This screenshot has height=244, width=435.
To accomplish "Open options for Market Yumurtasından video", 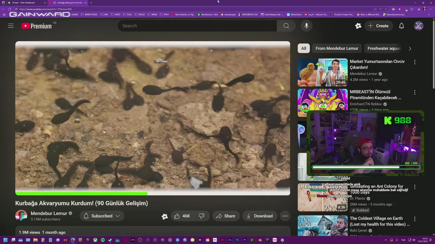I will click(x=415, y=62).
